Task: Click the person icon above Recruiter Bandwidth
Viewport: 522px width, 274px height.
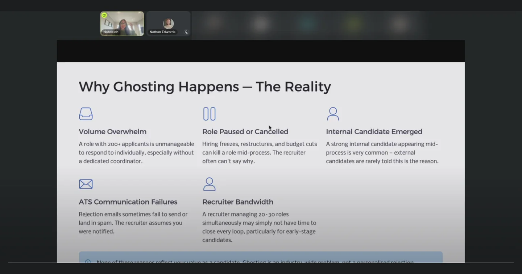Action: coord(209,184)
